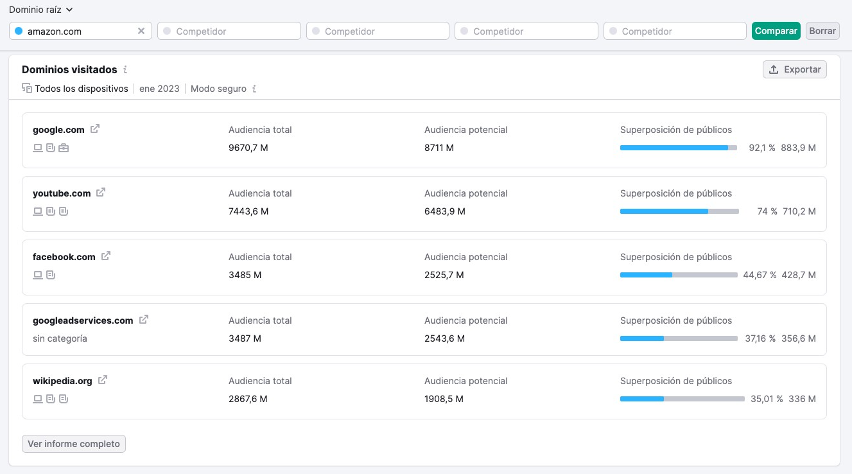
Task: Click the 74 % overlap value
Action: (x=767, y=211)
